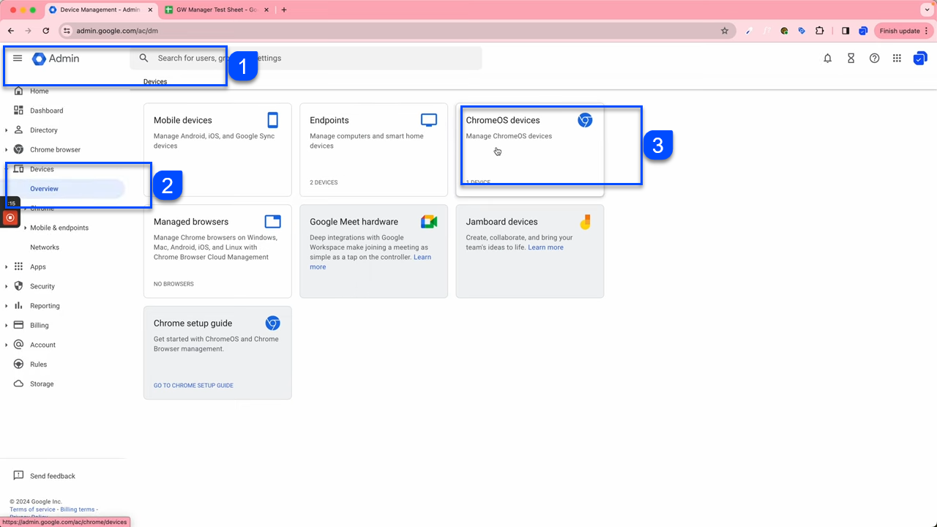Viewport: 937px width, 527px height.
Task: Click the Chrome icon on ChromeOS devices card
Action: coord(585,120)
